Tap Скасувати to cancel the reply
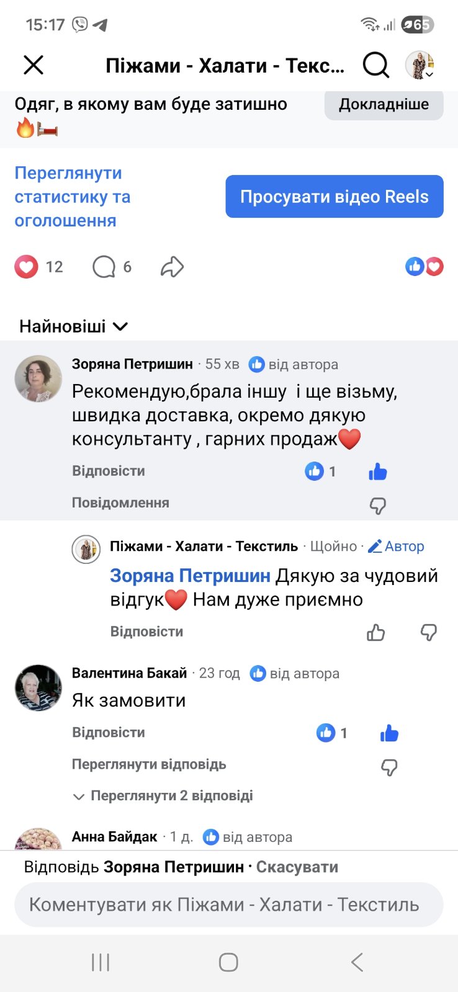This screenshot has height=992, width=458. point(297,867)
